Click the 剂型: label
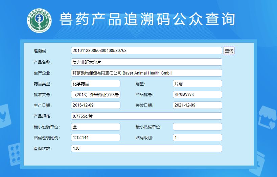Image resolution: width=277 pixels, height=177 pixels. point(140,84)
